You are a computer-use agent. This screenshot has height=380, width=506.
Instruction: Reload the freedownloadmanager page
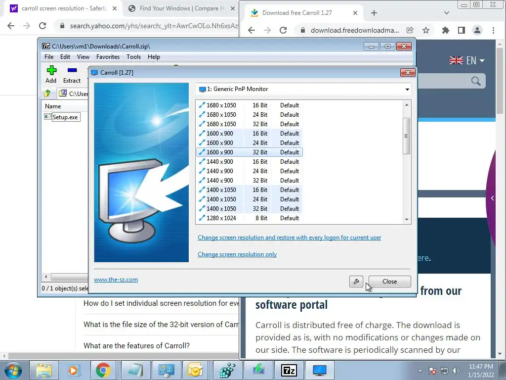[283, 30]
